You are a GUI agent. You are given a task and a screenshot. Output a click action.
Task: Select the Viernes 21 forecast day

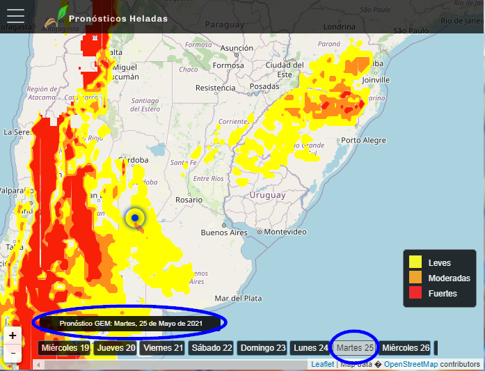point(163,348)
